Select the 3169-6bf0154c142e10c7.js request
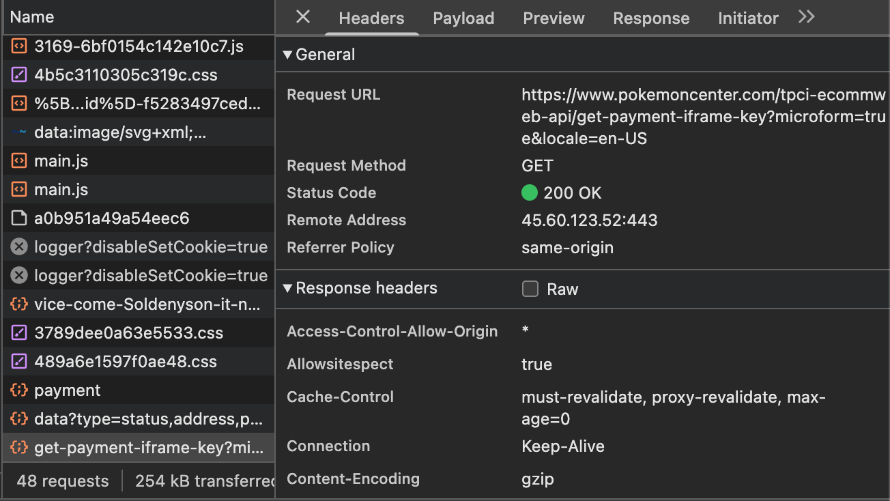The image size is (890, 501). coord(139,46)
